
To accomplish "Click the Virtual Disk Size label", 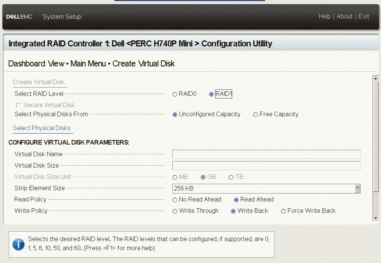I will click(x=37, y=165).
